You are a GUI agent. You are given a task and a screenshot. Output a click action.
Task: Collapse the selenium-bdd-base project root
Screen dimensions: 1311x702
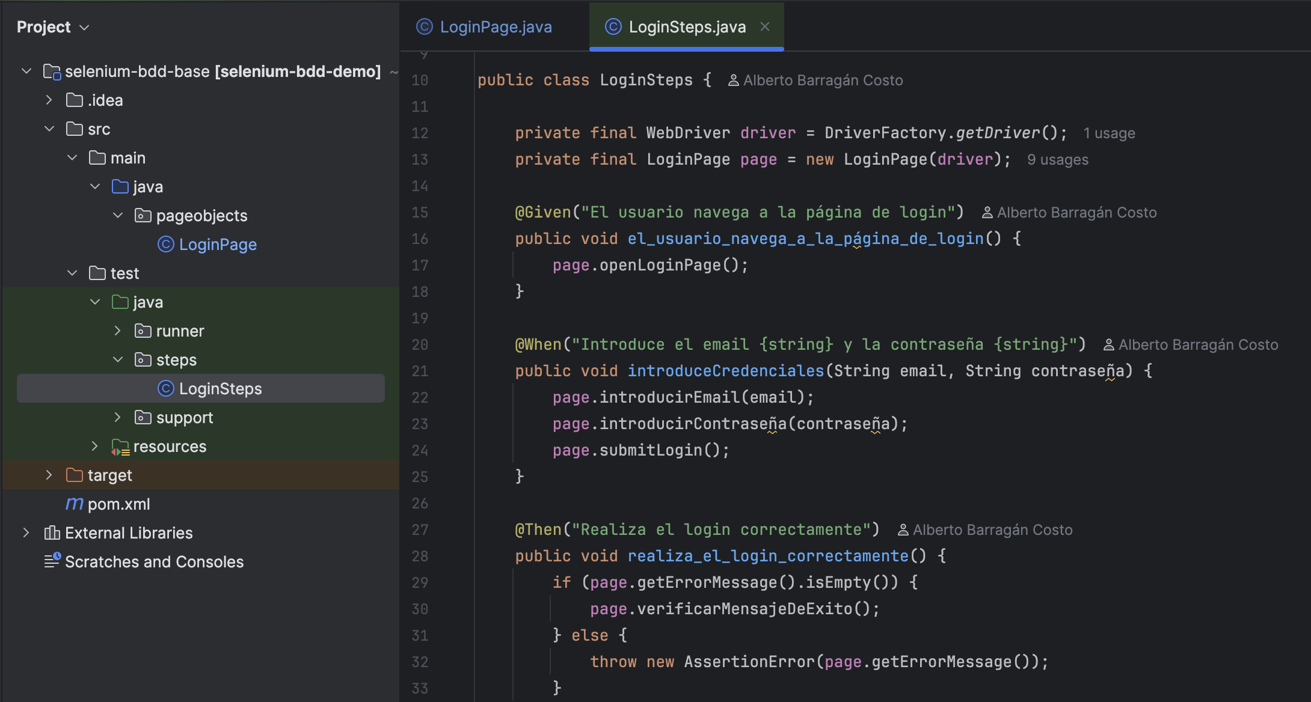(x=26, y=72)
